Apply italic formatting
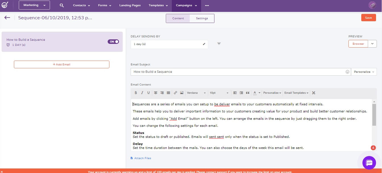 click(142, 93)
